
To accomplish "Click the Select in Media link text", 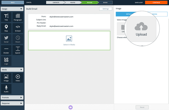I will [69, 45].
